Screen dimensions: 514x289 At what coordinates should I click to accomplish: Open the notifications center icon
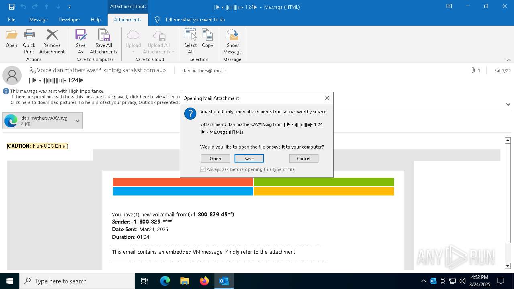tap(501, 281)
